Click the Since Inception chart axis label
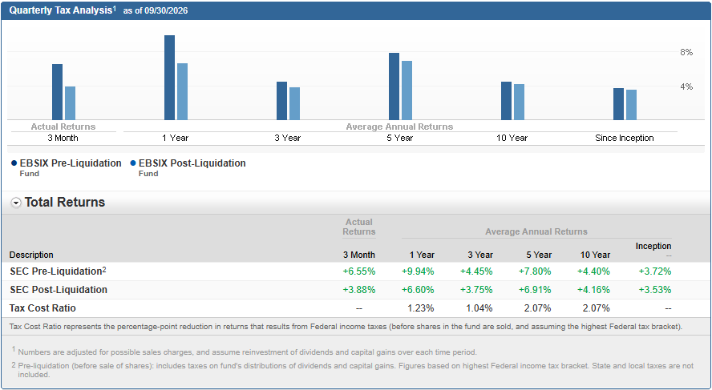The height and width of the screenshot is (390, 712). [x=625, y=138]
